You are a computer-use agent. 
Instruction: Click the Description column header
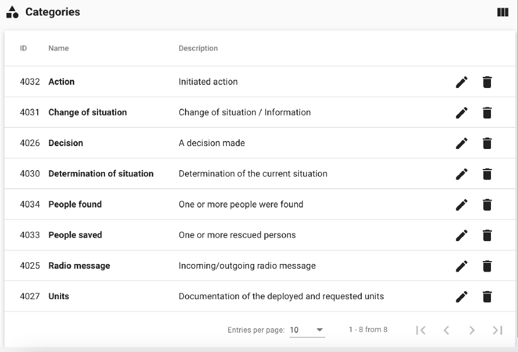pos(198,48)
